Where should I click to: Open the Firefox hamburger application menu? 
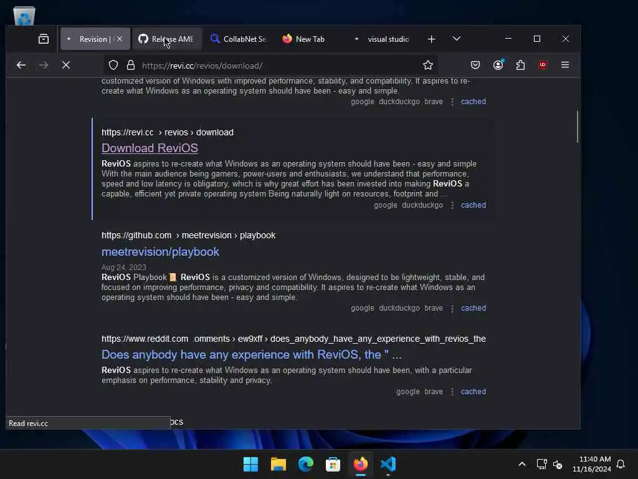564,65
